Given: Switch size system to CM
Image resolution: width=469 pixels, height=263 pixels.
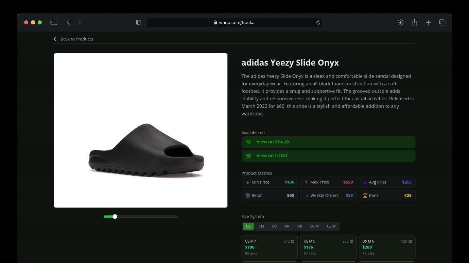Looking at the screenshot, I should coord(261,226).
